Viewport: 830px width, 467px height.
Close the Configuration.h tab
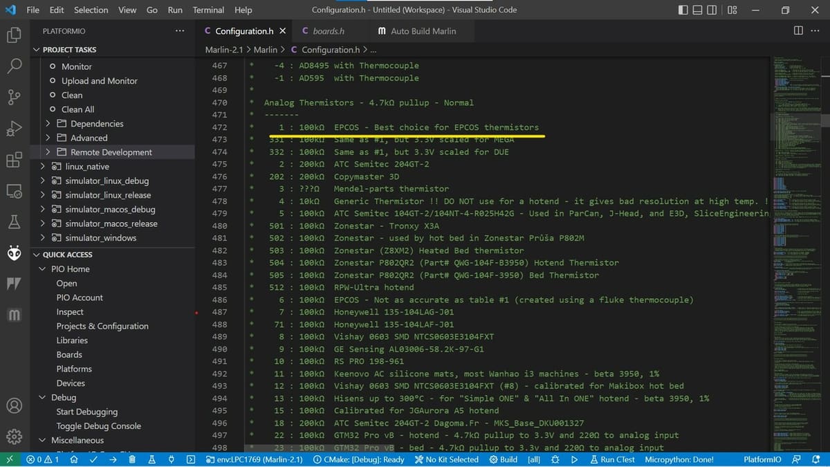point(282,31)
